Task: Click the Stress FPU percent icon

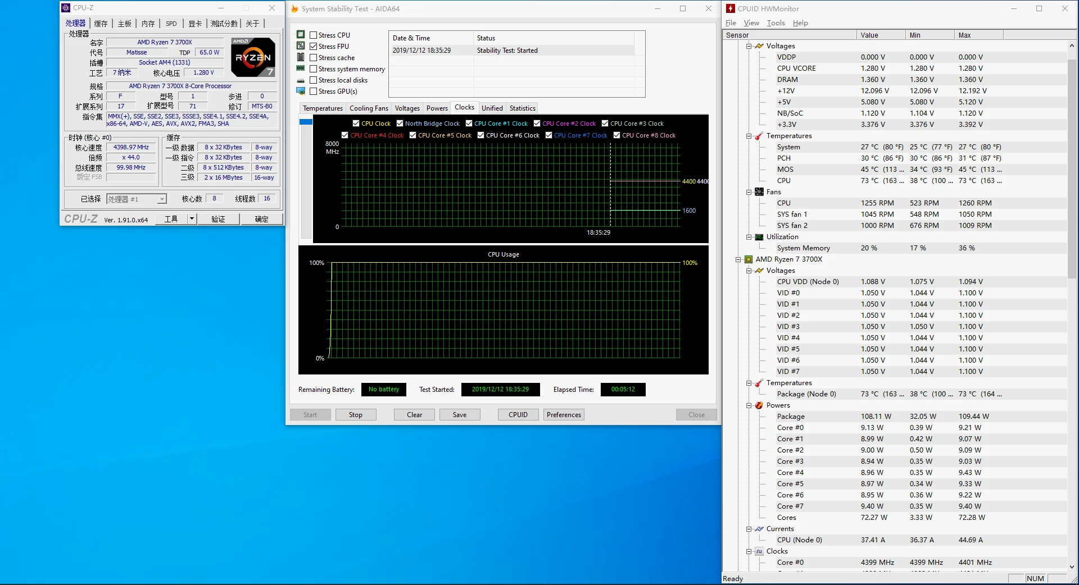Action: (x=301, y=46)
